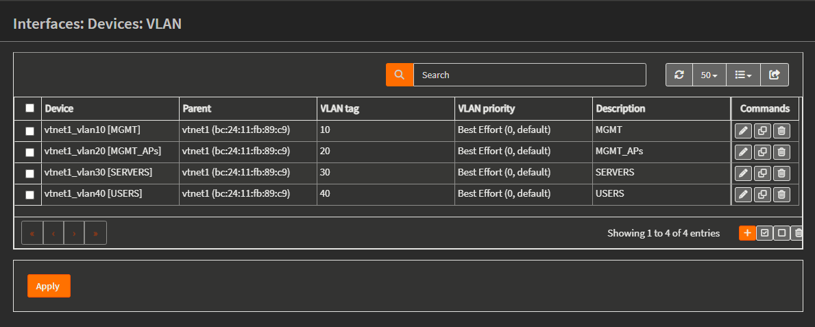815x327 pixels.
Task: Go to the previous page of results
Action: [x=53, y=233]
